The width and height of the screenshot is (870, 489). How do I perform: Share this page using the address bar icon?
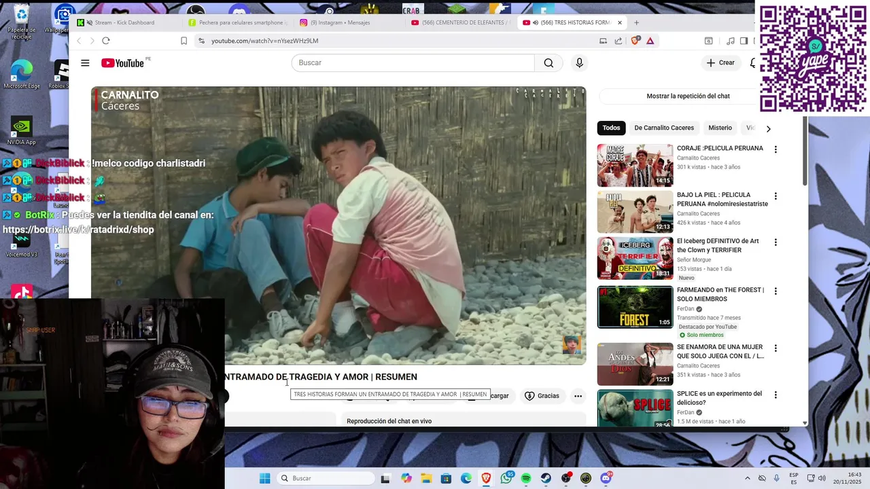[618, 41]
